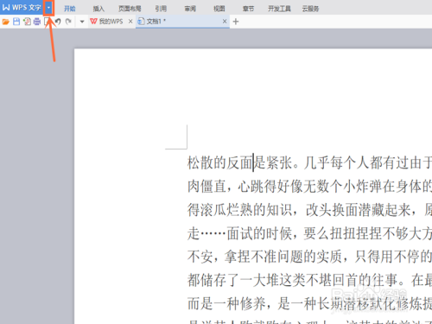The image size is (432, 324).
Task: Click the text line starting 松散的反面是紧张
Action: point(309,162)
